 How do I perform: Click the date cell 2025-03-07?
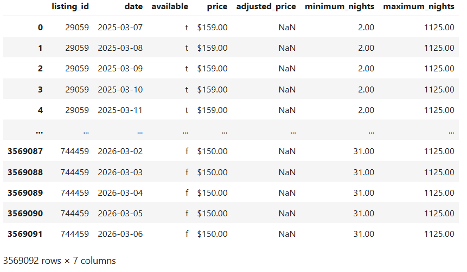pyautogui.click(x=120, y=27)
